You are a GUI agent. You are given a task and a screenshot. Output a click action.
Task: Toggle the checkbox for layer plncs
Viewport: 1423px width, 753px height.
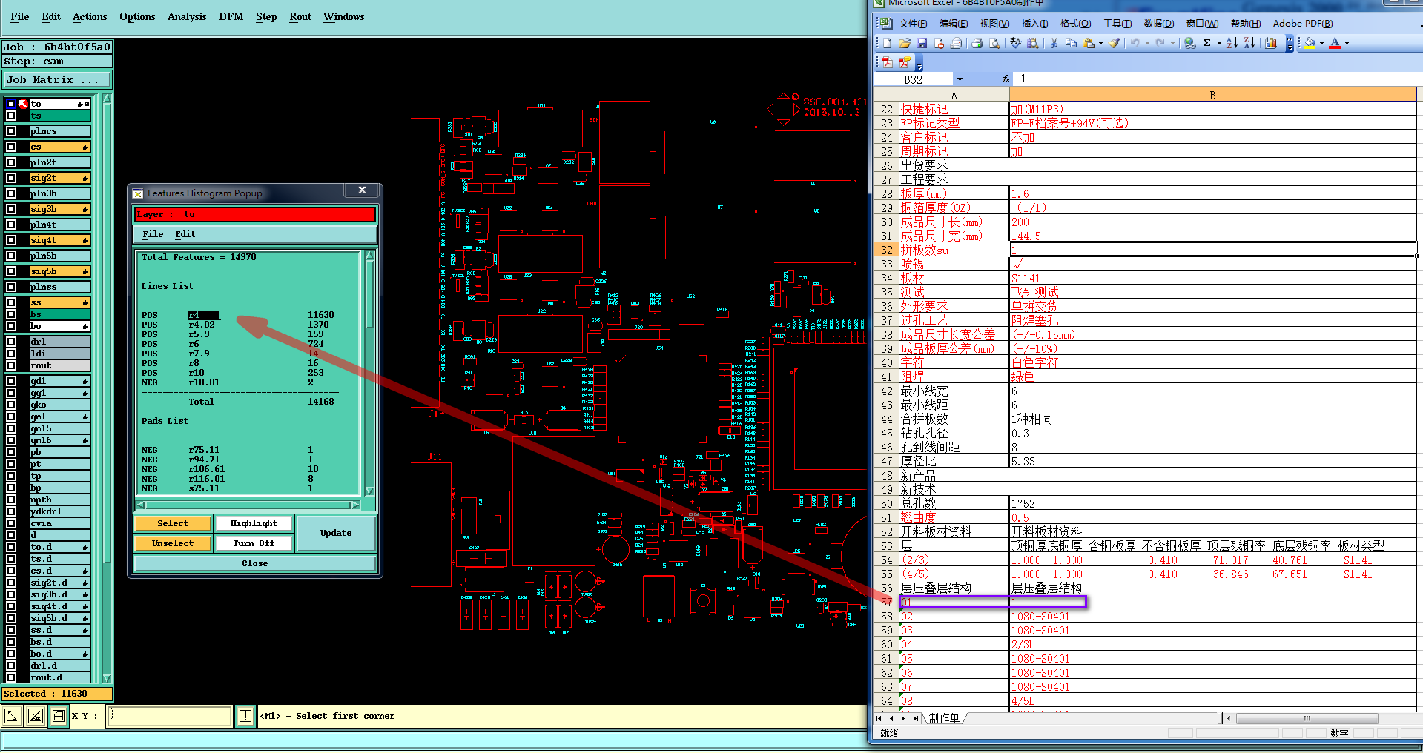coord(11,131)
